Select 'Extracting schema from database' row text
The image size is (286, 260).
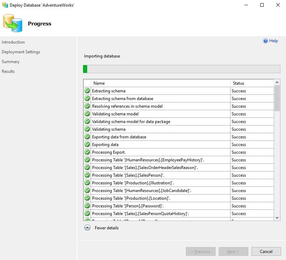coord(122,98)
